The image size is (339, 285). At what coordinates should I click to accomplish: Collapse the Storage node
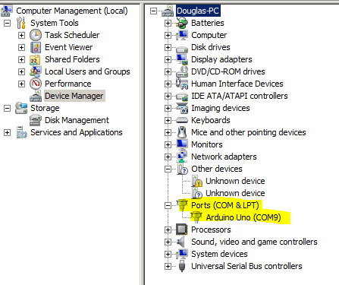pos(8,108)
